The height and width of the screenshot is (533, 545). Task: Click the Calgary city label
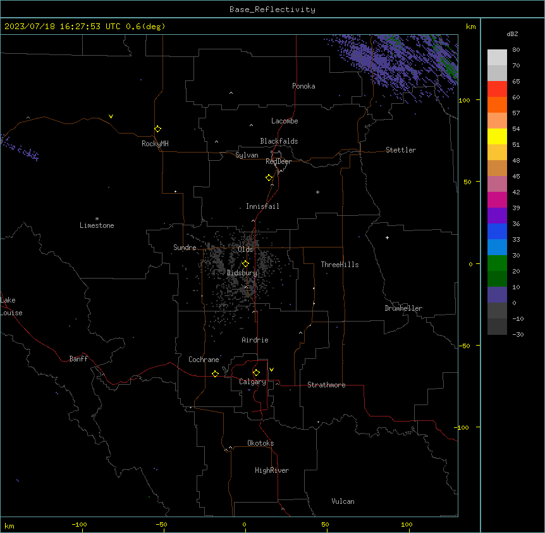(x=252, y=382)
